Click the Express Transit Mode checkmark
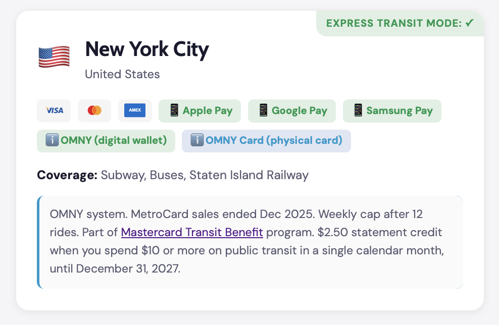The width and height of the screenshot is (499, 325). [x=470, y=23]
